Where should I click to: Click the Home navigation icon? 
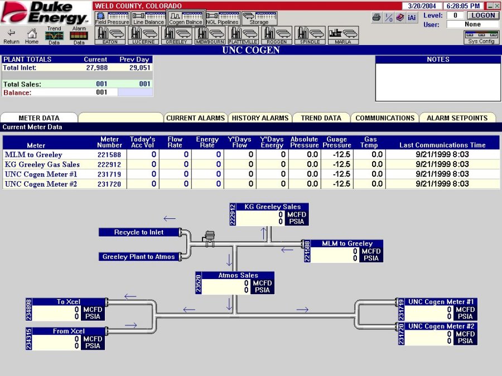tap(32, 35)
